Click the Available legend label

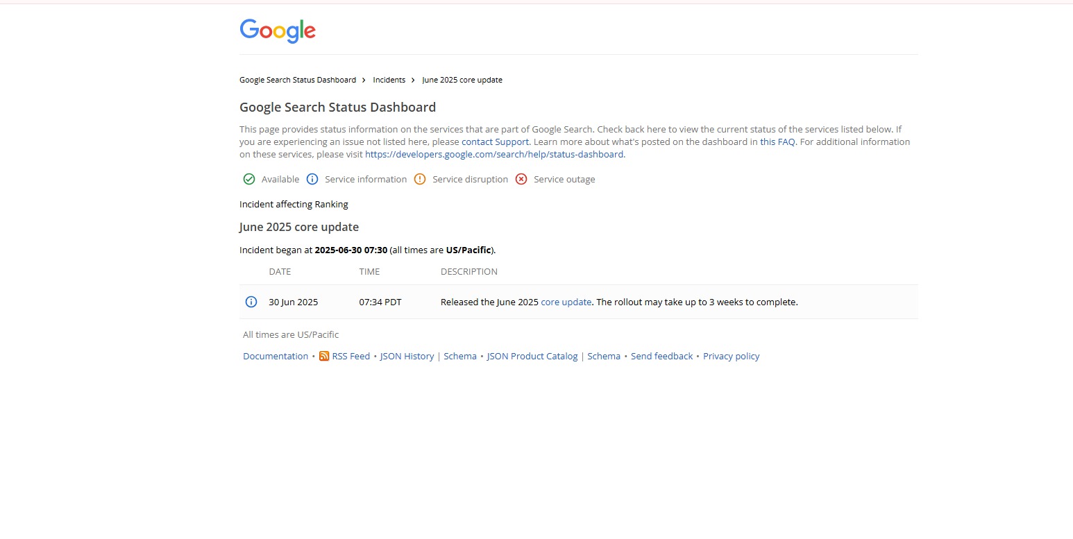(280, 179)
